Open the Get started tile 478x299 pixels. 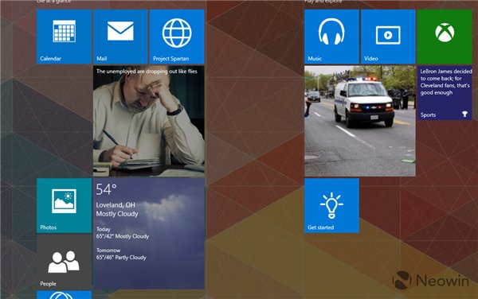coord(331,206)
